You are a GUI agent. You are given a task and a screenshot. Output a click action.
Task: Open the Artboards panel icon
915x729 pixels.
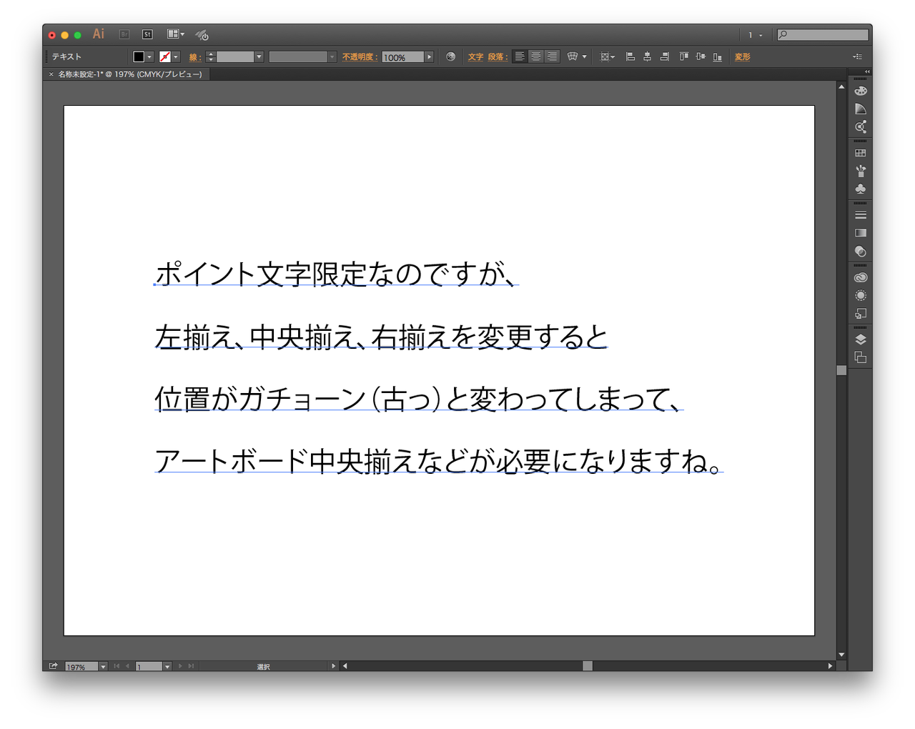(861, 357)
